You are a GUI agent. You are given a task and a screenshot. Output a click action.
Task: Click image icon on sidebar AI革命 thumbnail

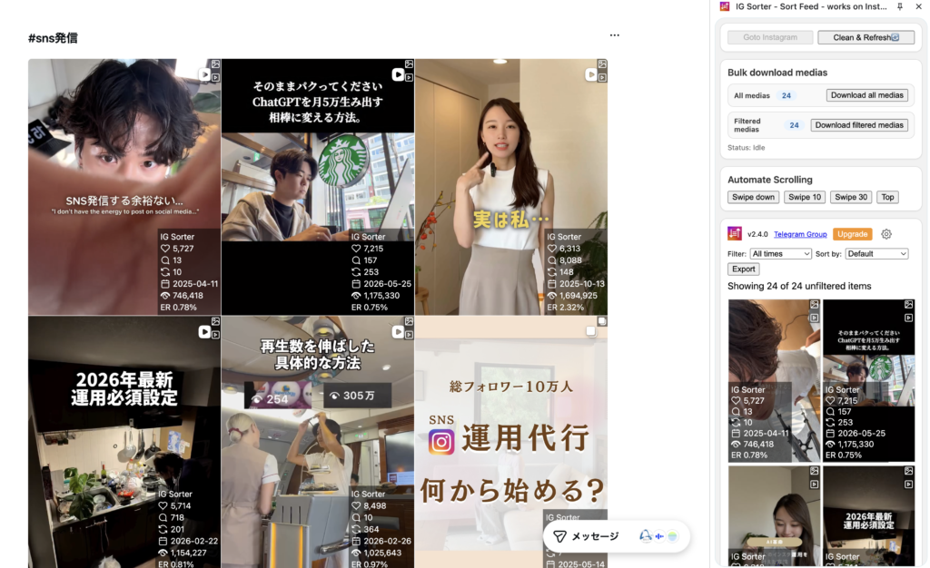[815, 471]
